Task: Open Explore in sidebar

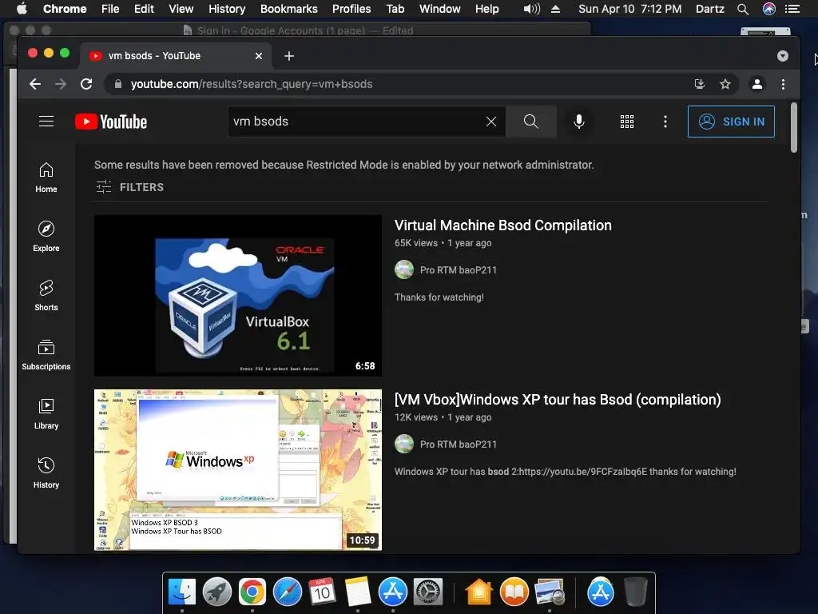Action: pyautogui.click(x=46, y=237)
